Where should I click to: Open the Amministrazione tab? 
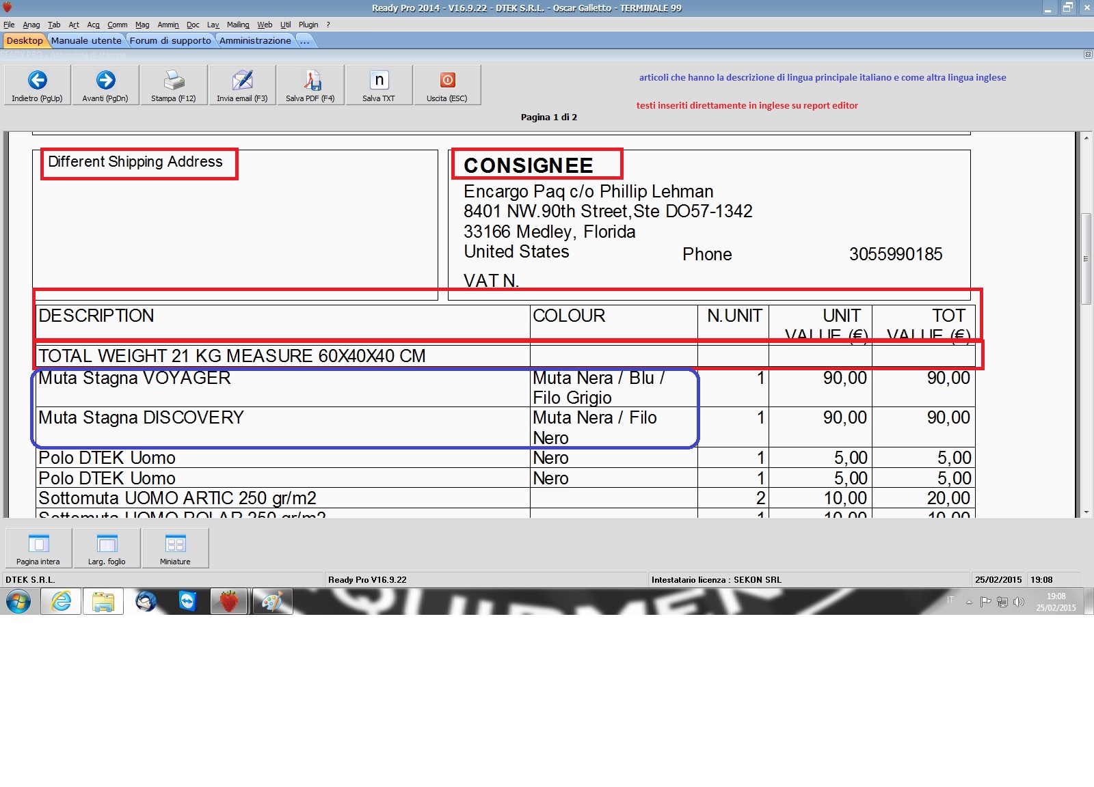pyautogui.click(x=255, y=41)
